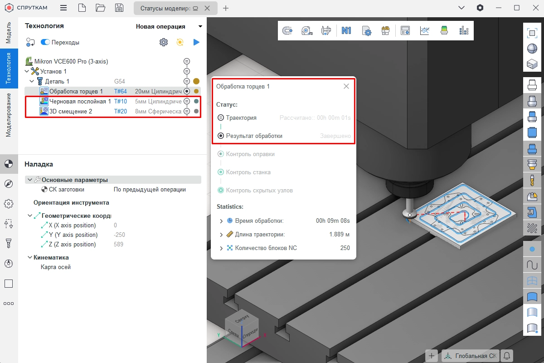The image size is (544, 363).
Task: Open the line chart analysis icon
Action: [x=425, y=30]
